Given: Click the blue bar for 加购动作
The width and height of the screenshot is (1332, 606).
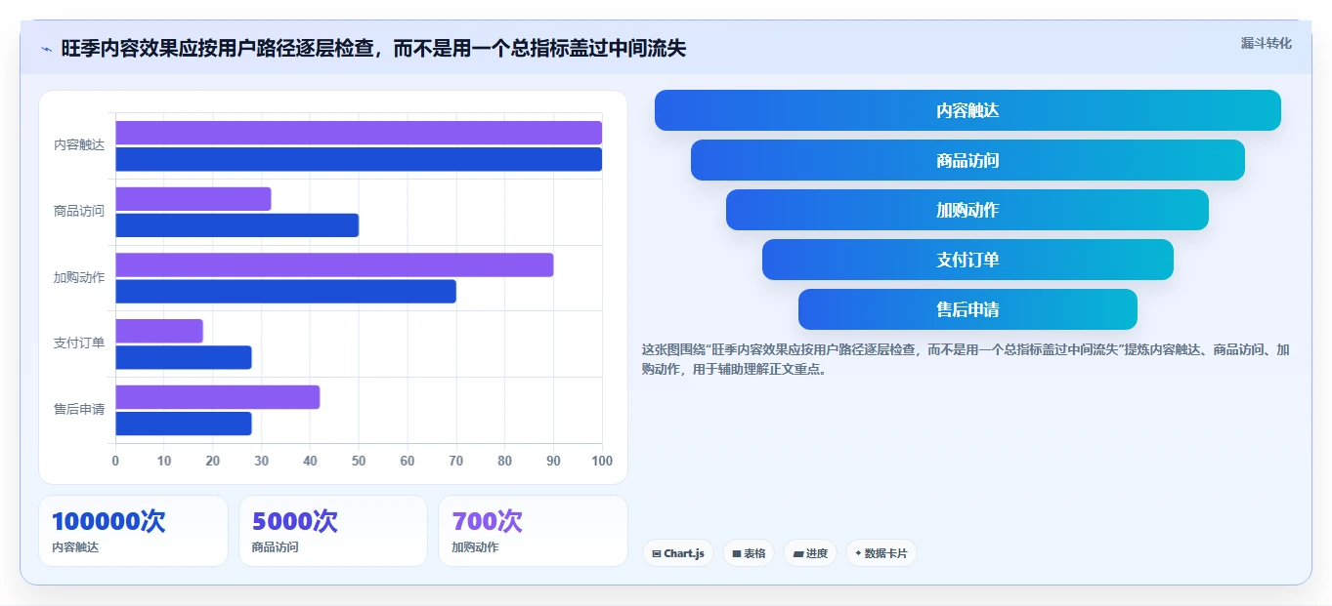Looking at the screenshot, I should pos(286,291).
